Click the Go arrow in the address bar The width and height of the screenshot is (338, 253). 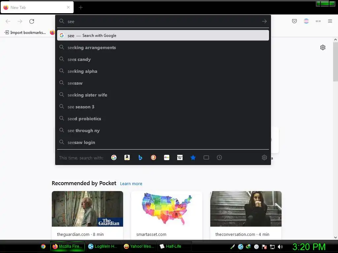coord(264,21)
